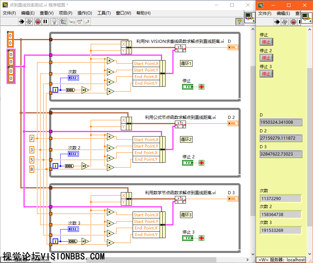Toggle Retain Wire Values icon

[x=63, y=21]
